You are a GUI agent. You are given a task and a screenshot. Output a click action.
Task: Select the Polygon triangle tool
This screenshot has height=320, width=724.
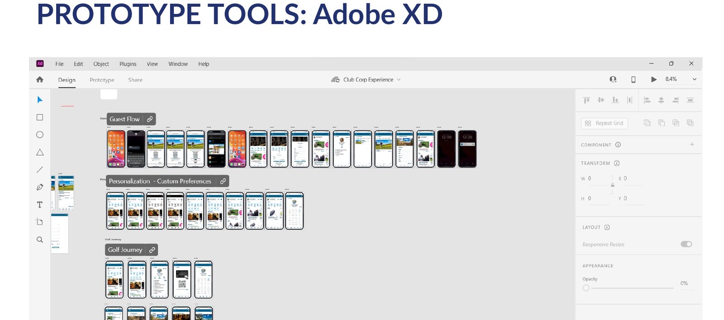[x=40, y=152]
